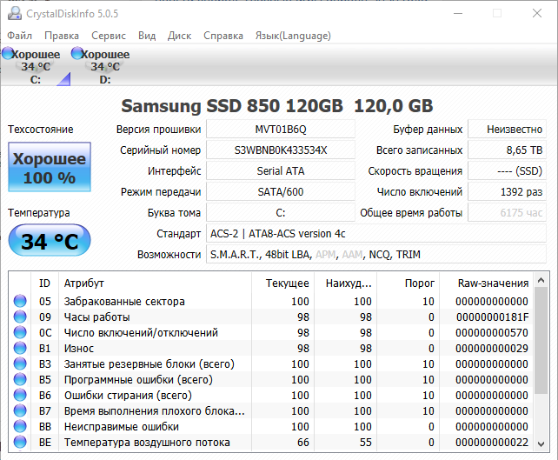Click the 34 °C temperature button
Viewport: 558px width, 460px height.
(50, 241)
